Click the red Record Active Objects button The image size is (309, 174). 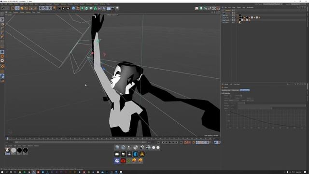coord(185,142)
